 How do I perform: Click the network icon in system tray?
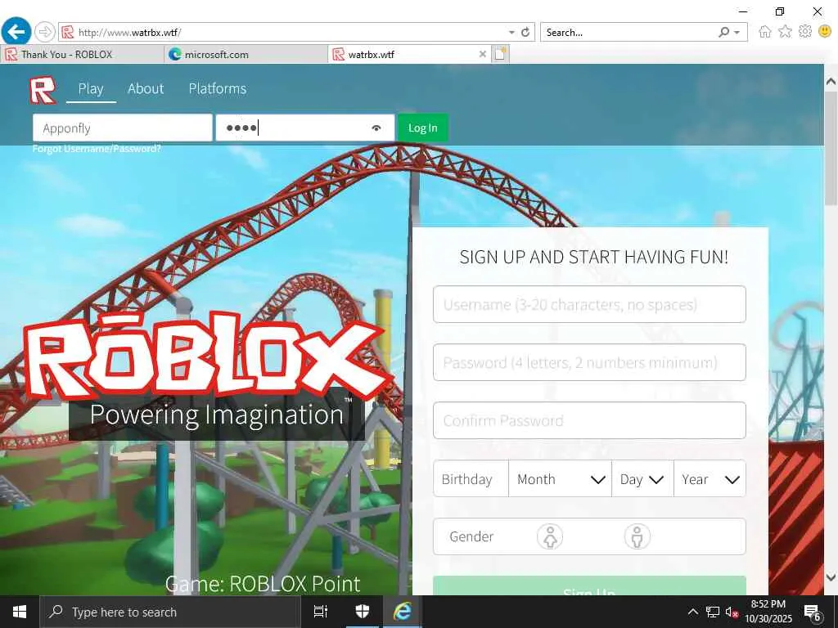(713, 612)
